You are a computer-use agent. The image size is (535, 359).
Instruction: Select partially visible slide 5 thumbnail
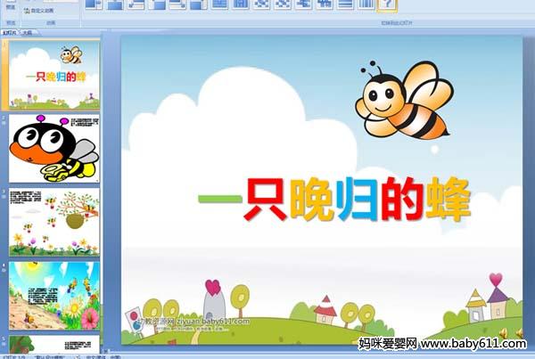[x=54, y=343]
